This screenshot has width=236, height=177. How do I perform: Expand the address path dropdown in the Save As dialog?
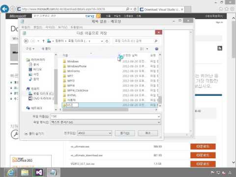pyautogui.click(x=102, y=41)
